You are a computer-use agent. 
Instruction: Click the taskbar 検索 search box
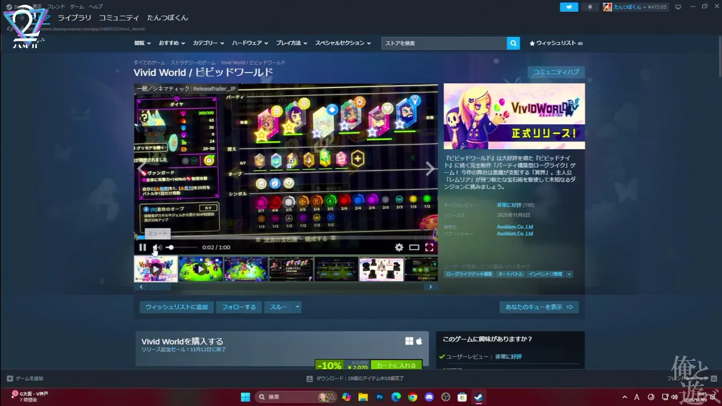coord(296,397)
